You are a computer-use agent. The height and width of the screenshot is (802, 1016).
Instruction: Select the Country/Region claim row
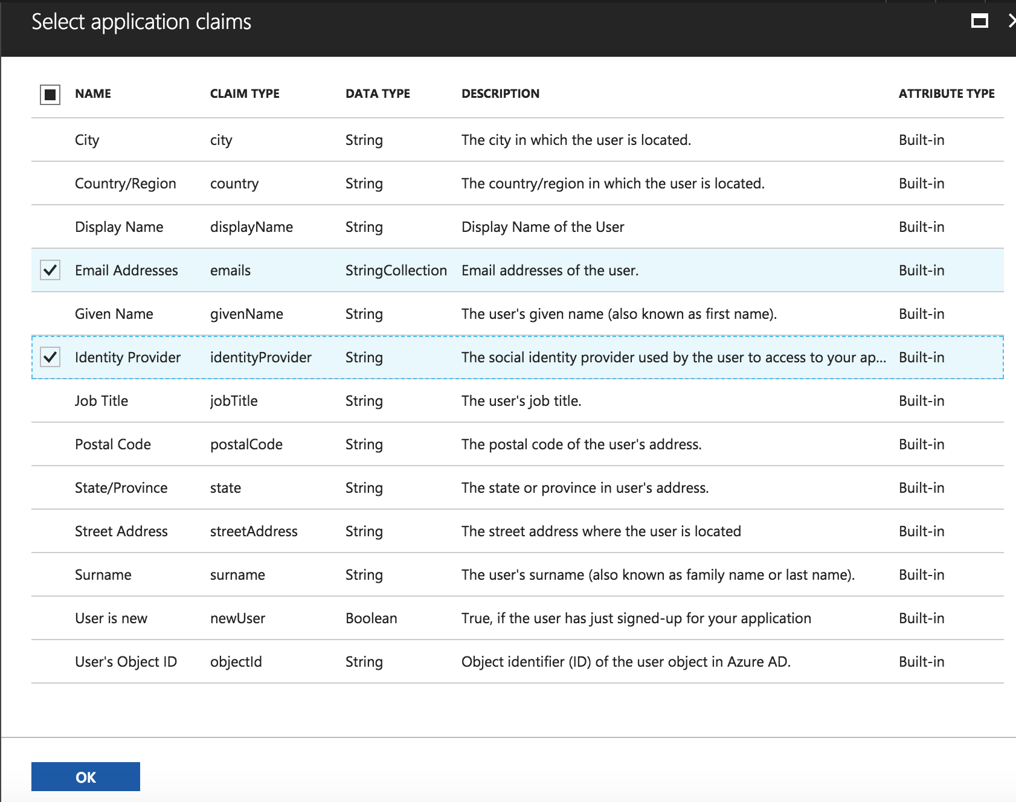[x=518, y=183]
